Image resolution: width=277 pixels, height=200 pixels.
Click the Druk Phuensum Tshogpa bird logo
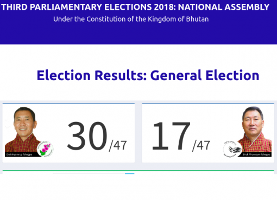232,149
